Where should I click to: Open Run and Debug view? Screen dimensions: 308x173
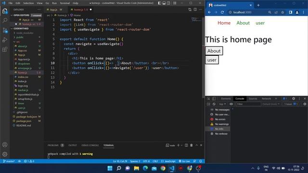[5, 40]
